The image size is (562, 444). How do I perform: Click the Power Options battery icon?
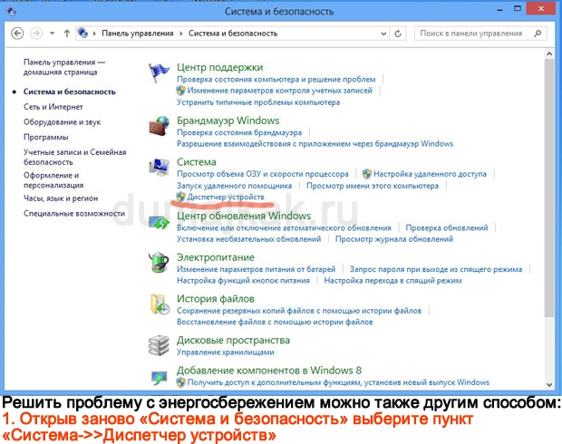coord(159,263)
